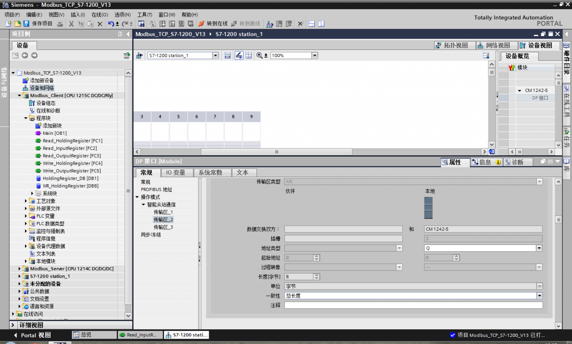Screen dimensions: 572x344
Task: Click 转到在线 go online button
Action: pyautogui.click(x=213, y=24)
